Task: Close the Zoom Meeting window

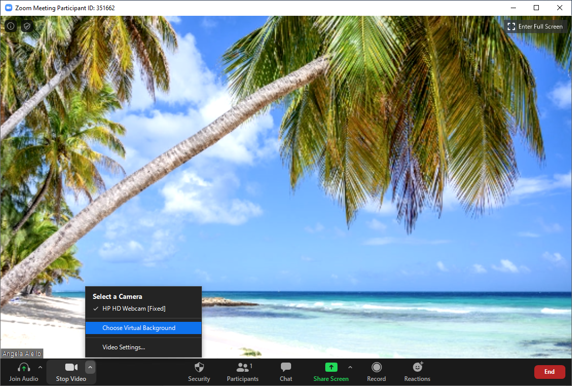Action: pos(560,8)
